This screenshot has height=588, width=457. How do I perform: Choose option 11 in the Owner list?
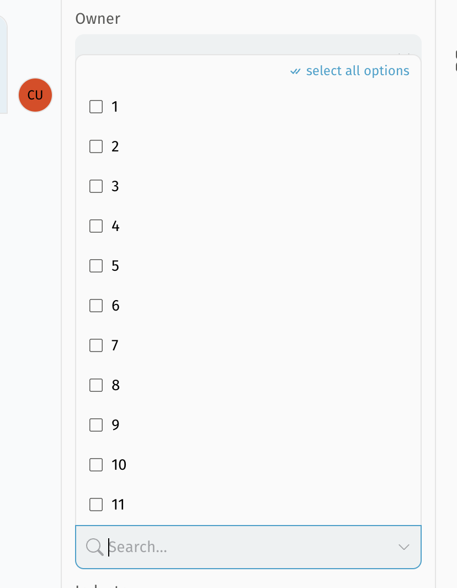click(x=96, y=505)
